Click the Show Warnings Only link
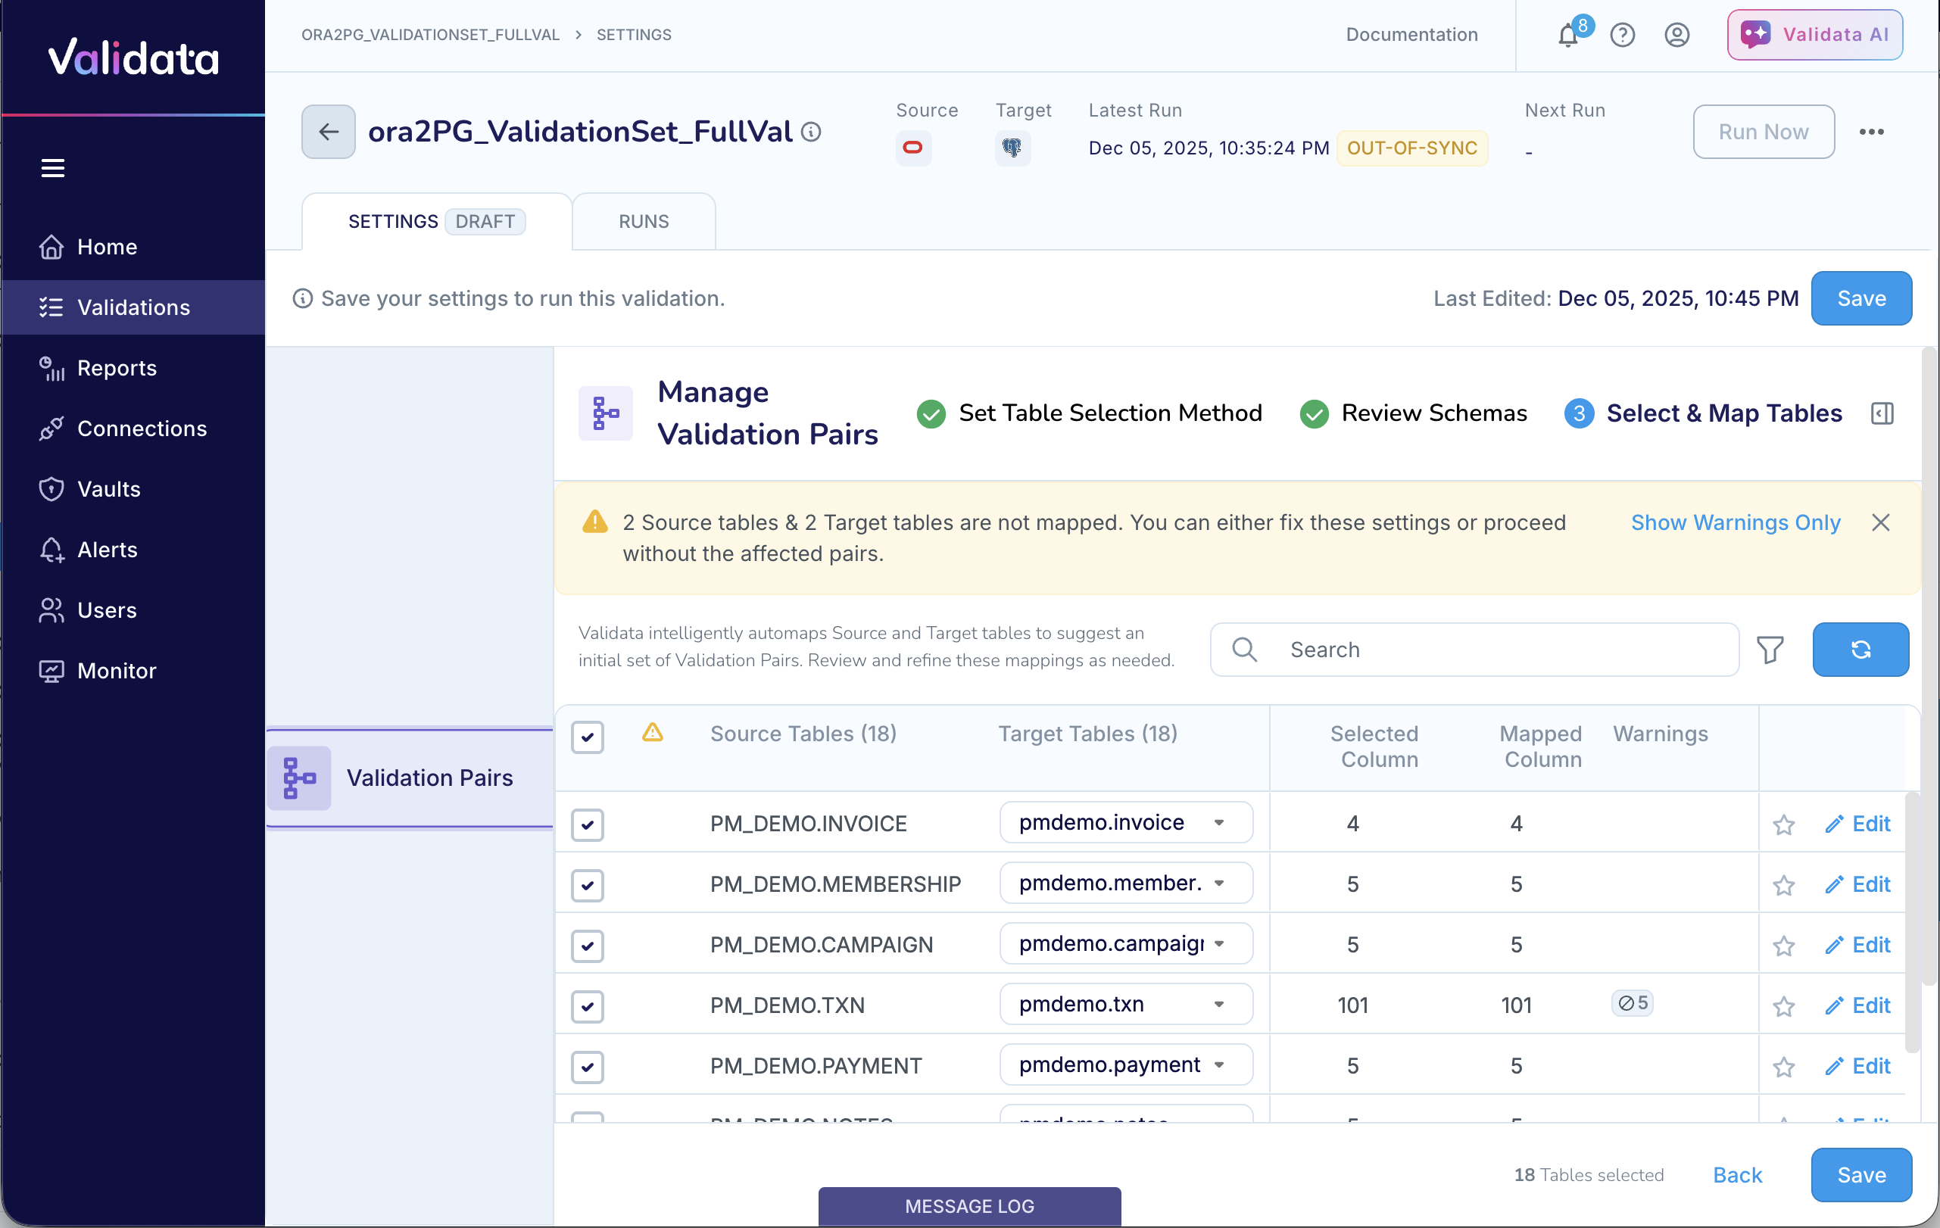The height and width of the screenshot is (1228, 1940). tap(1735, 522)
